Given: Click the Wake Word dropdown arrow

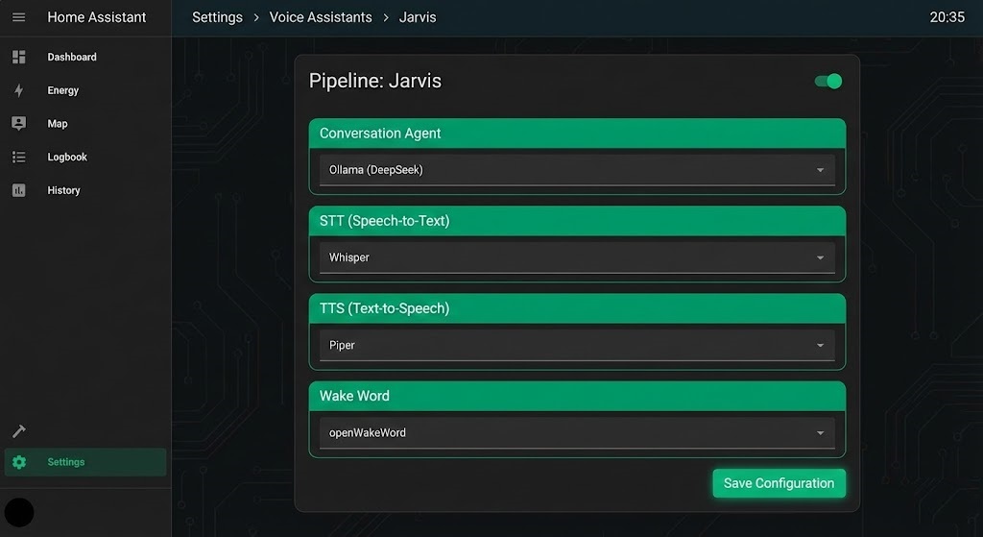Looking at the screenshot, I should 820,433.
